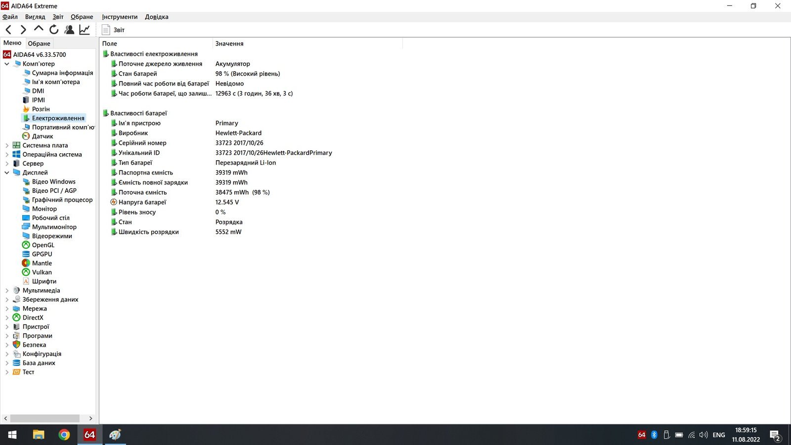The height and width of the screenshot is (445, 791).
Task: Click the Робочий стіл icon
Action: coord(26,218)
